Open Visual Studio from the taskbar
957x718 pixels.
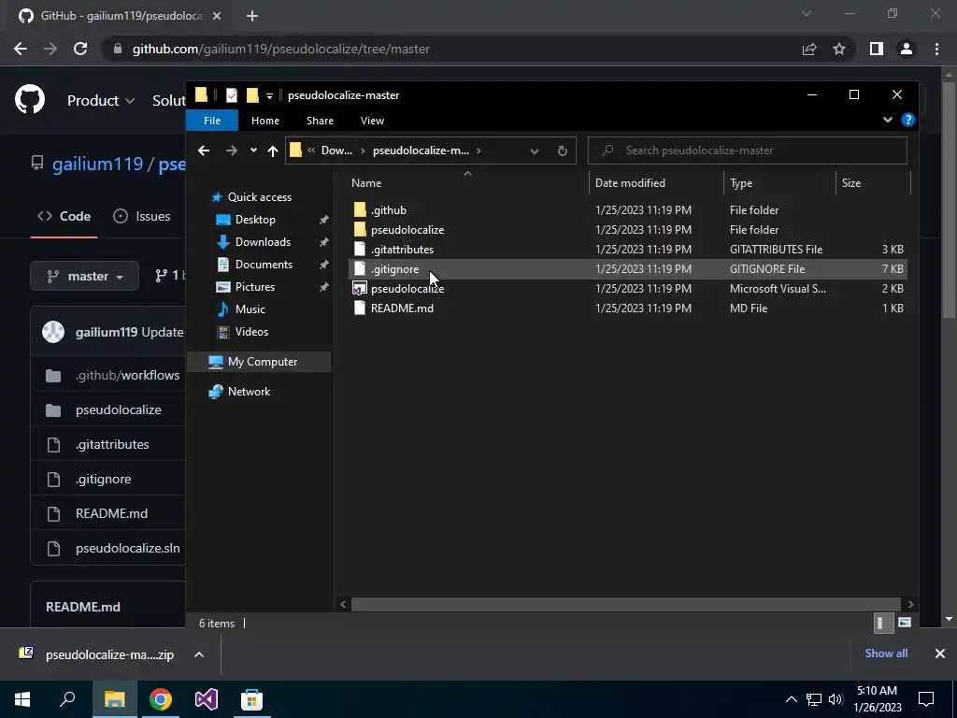click(207, 699)
